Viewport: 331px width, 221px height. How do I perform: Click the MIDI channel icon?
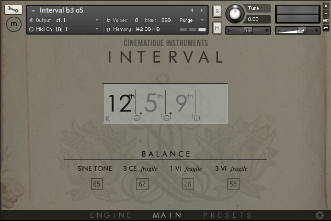pos(31,29)
